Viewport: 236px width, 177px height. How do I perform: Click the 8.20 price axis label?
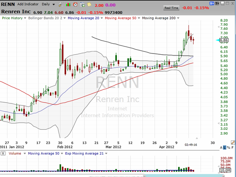(x=224, y=20)
